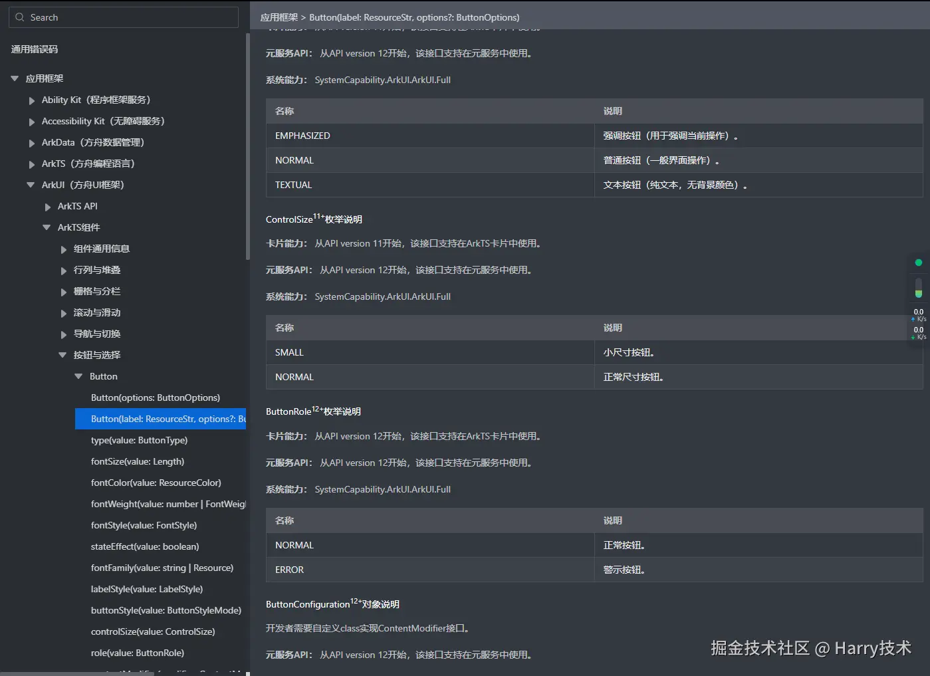Collapse ArkUI（方舟UI框架）arrow
Image resolution: width=930 pixels, height=676 pixels.
coord(31,185)
